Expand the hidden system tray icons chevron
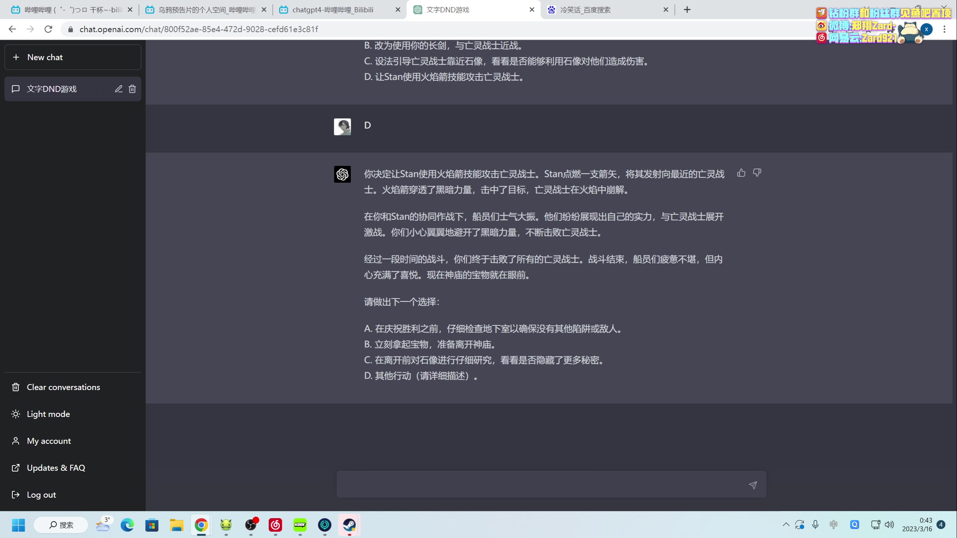 tap(786, 525)
